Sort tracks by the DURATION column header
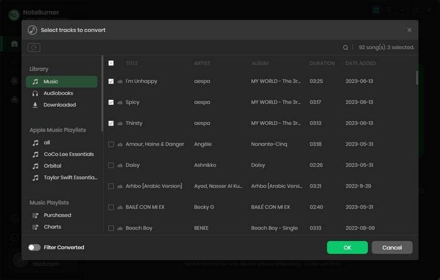 pyautogui.click(x=322, y=63)
